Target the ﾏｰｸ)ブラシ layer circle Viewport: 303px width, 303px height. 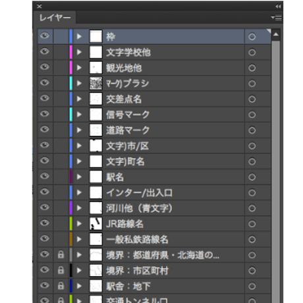pos(252,84)
